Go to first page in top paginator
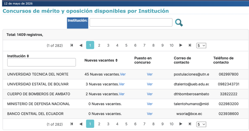249x131 pixels. 72,45
